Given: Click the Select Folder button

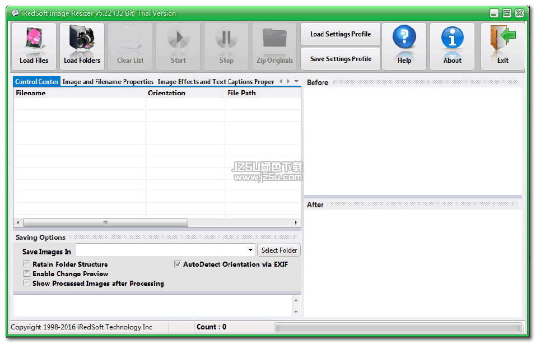Looking at the screenshot, I should [x=279, y=250].
